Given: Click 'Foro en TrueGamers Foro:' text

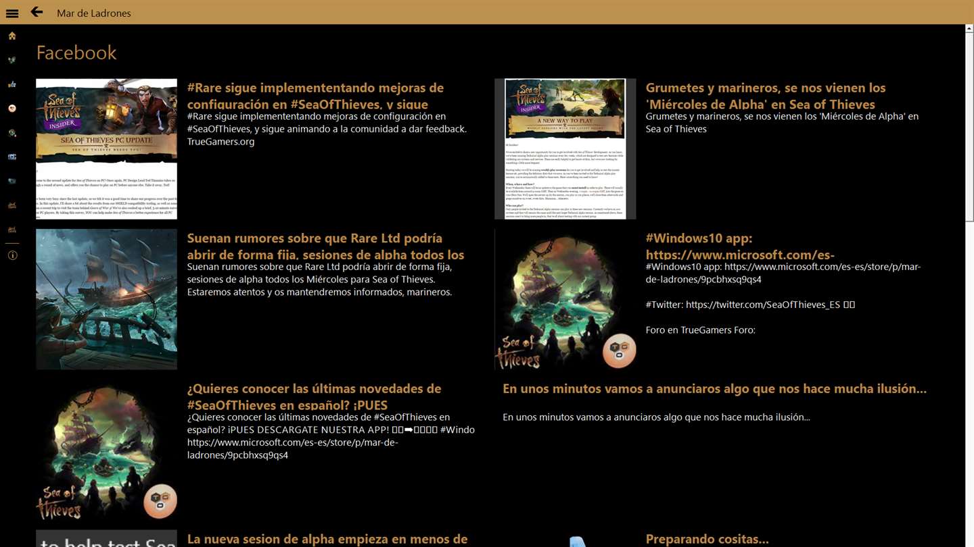Looking at the screenshot, I should (700, 330).
